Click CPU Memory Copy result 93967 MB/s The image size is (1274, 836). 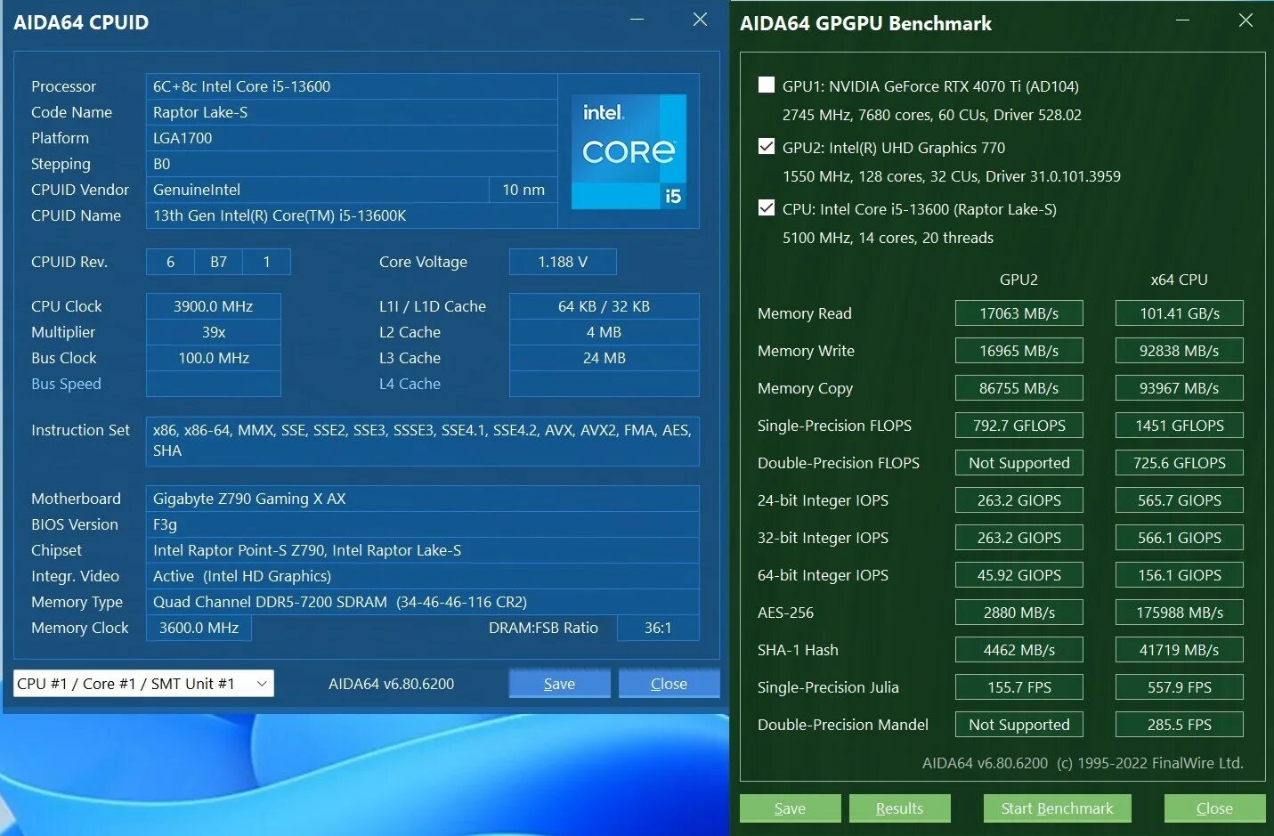pyautogui.click(x=1179, y=388)
